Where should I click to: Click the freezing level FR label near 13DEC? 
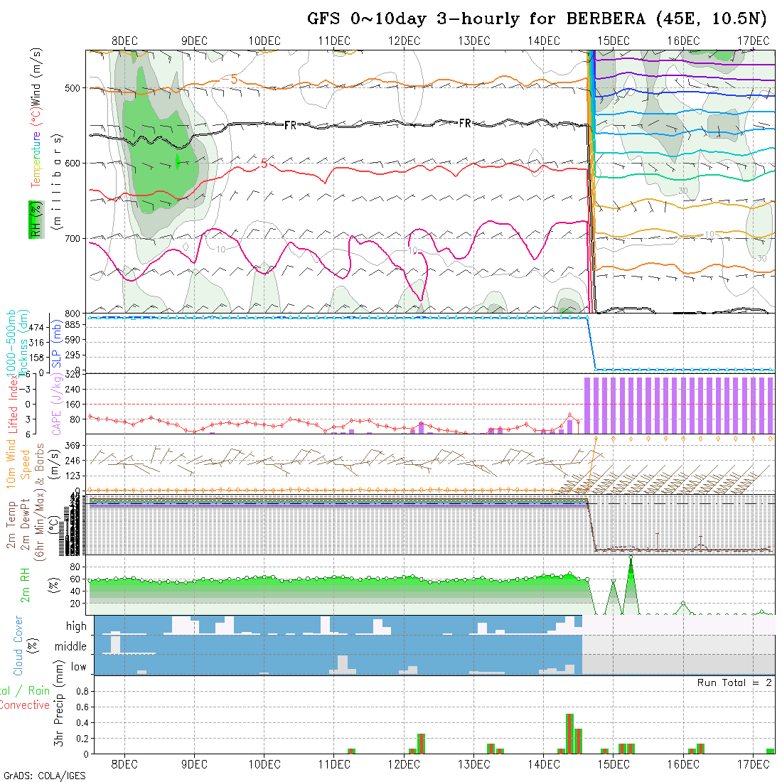point(464,124)
